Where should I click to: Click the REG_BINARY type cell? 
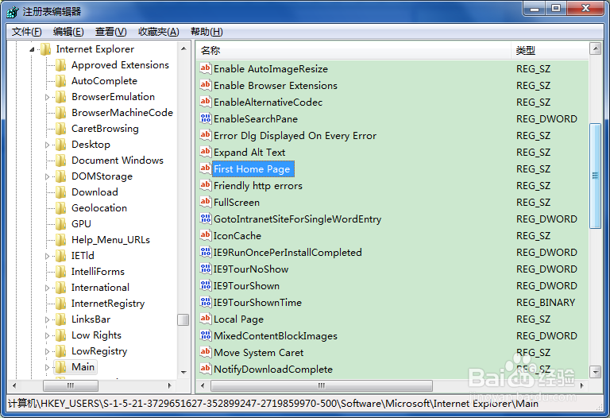(x=546, y=303)
